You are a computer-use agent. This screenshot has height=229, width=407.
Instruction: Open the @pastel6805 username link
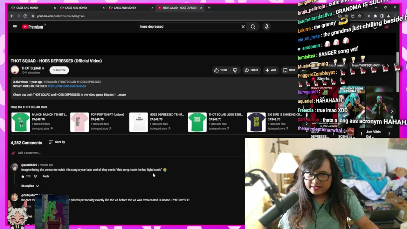tap(29, 165)
